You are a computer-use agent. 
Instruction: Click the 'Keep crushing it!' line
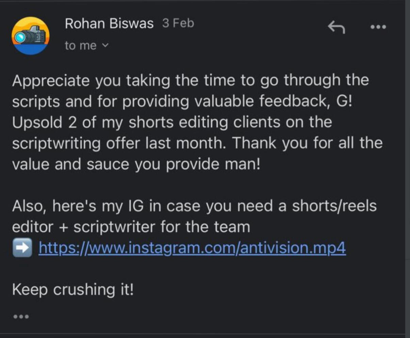tap(73, 290)
